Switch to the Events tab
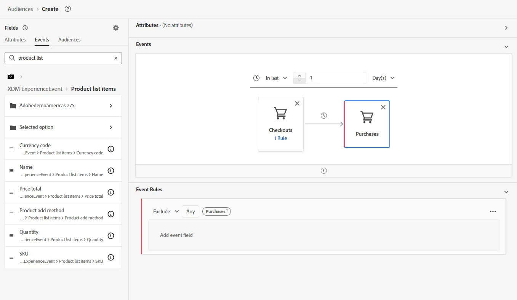The image size is (517, 300). [42, 40]
